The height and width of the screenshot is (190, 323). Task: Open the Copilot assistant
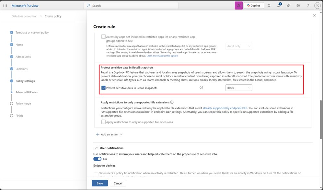[254, 5]
